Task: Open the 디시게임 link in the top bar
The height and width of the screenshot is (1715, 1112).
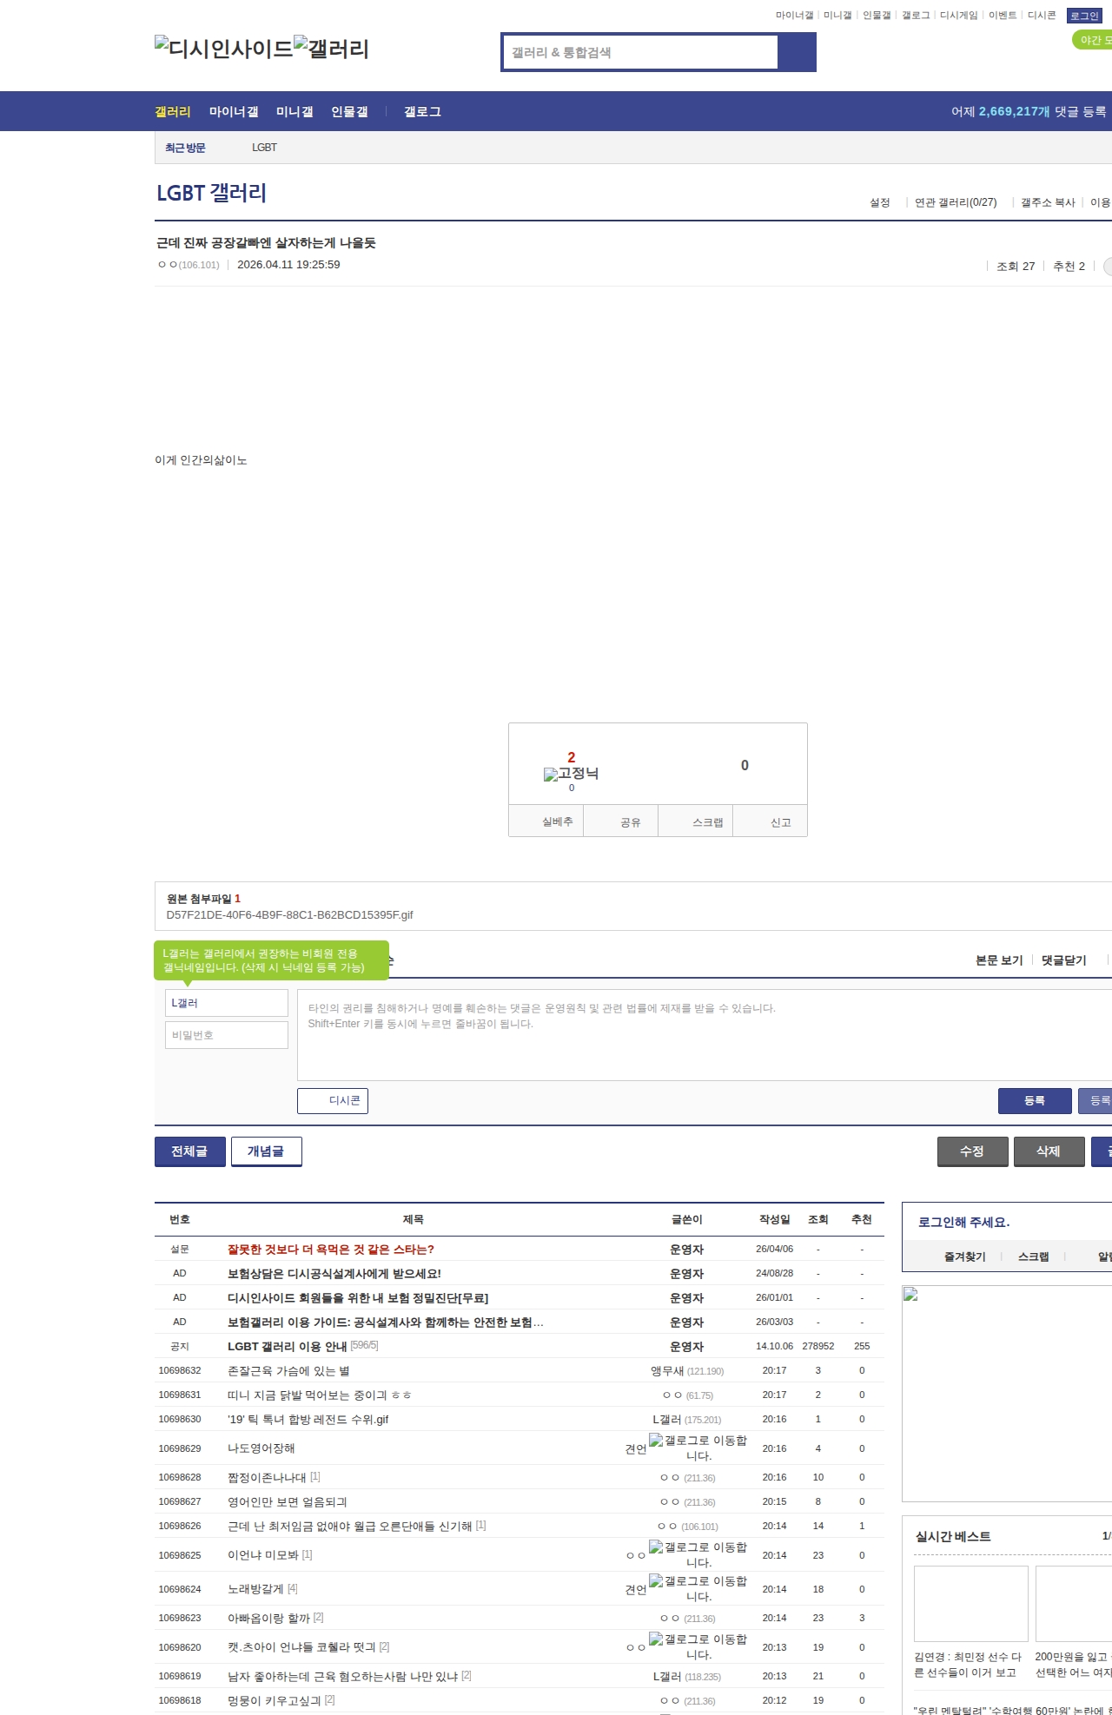Action: [x=959, y=16]
